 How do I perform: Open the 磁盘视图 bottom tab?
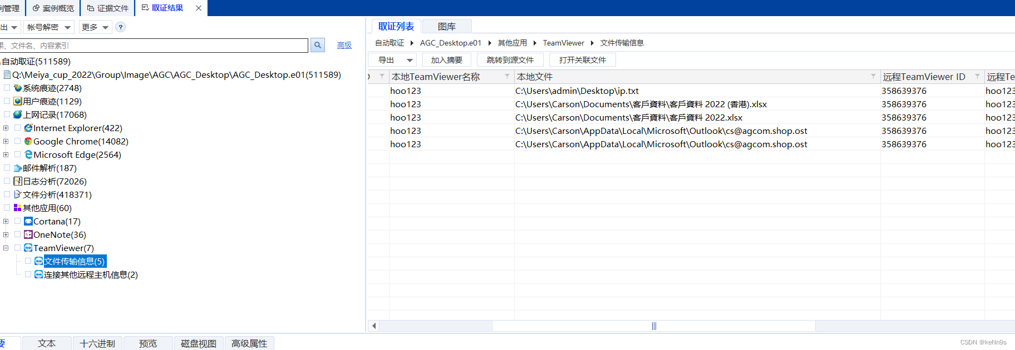(x=199, y=343)
